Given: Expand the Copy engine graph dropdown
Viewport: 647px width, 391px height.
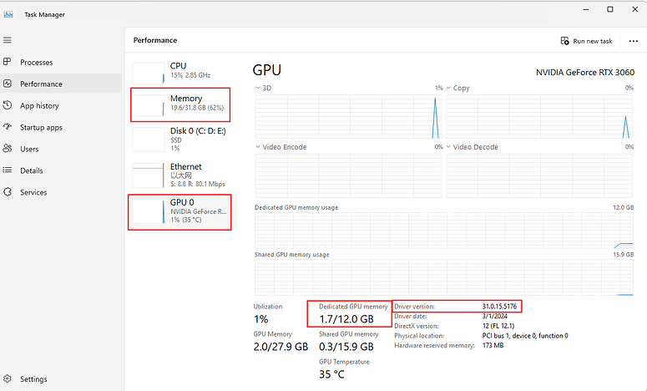Looking at the screenshot, I should click(x=449, y=88).
